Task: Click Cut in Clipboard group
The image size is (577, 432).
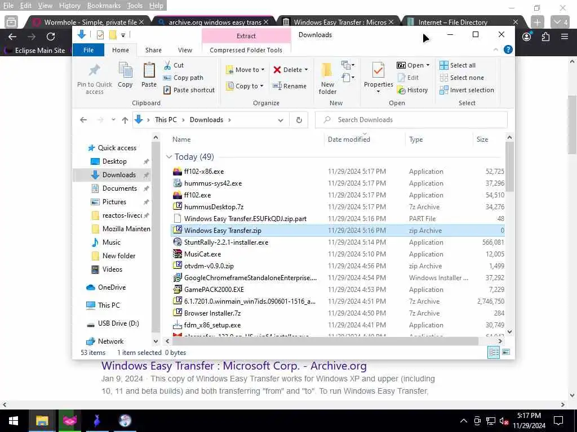Action: point(174,65)
